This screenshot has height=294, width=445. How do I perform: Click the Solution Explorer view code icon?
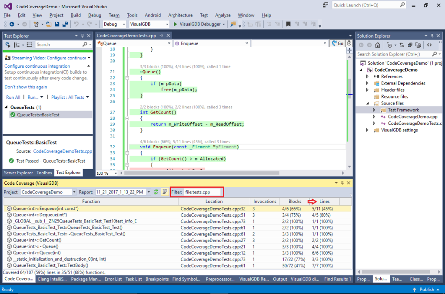pos(429,45)
